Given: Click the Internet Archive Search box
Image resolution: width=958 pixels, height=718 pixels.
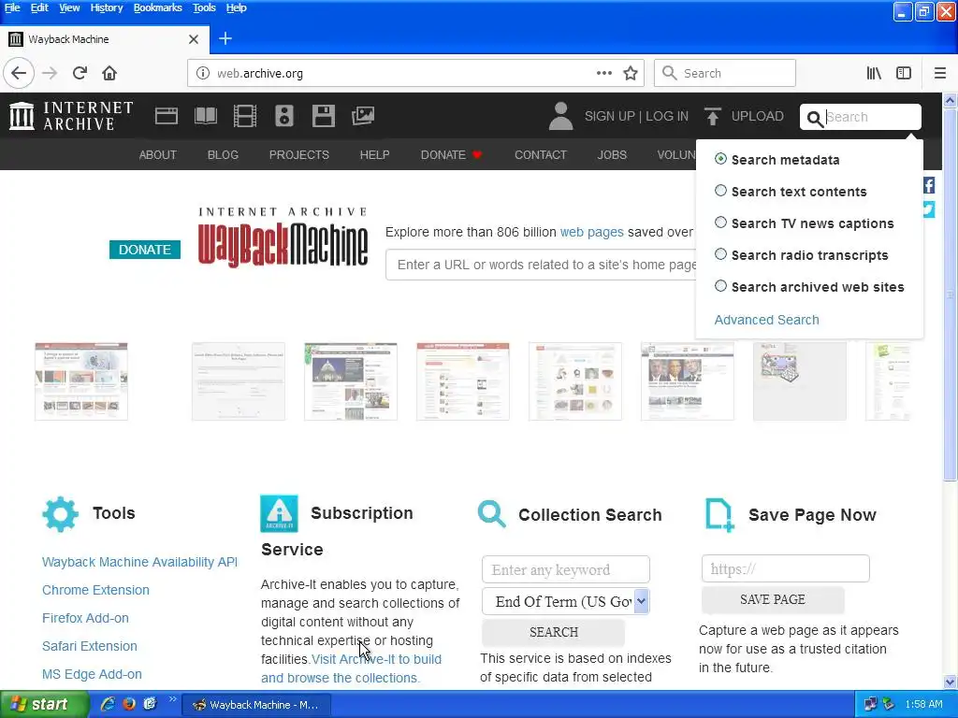Looking at the screenshot, I should pyautogui.click(x=861, y=117).
